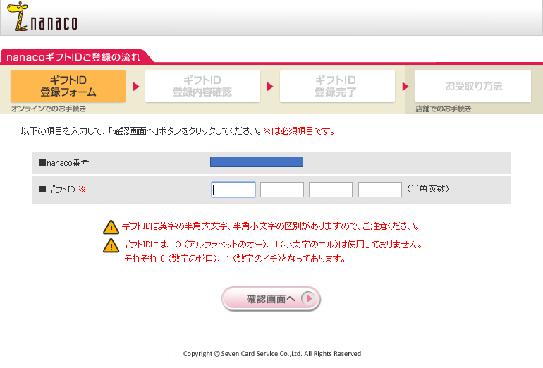Viewport: 543px width, 368px height.
Task: Click the ■nanaco番号 label
Action: [x=64, y=162]
